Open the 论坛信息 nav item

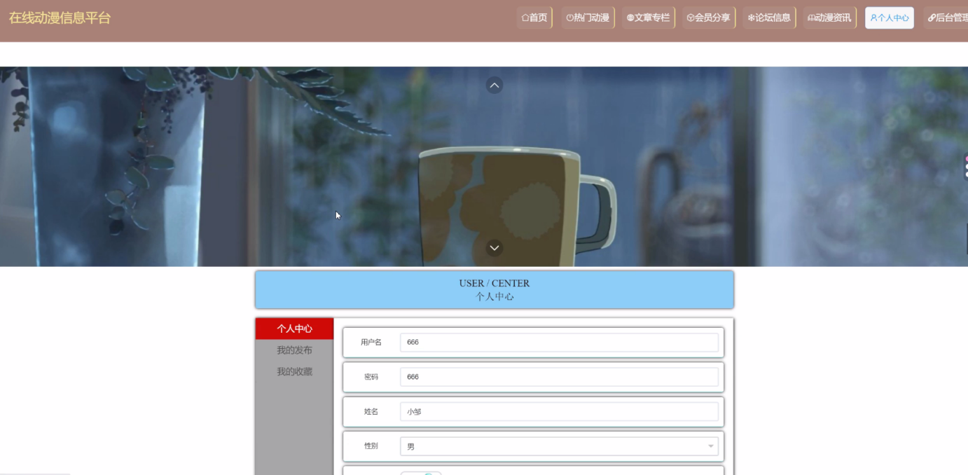[769, 18]
